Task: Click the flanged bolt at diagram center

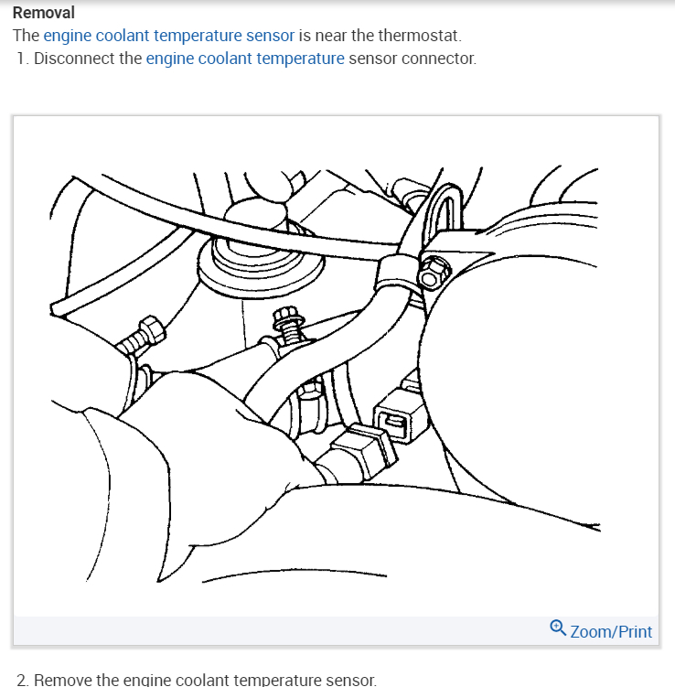Action: tap(289, 327)
